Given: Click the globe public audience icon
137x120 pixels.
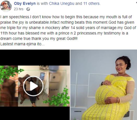Looking at the screenshot, I should click(28, 9).
